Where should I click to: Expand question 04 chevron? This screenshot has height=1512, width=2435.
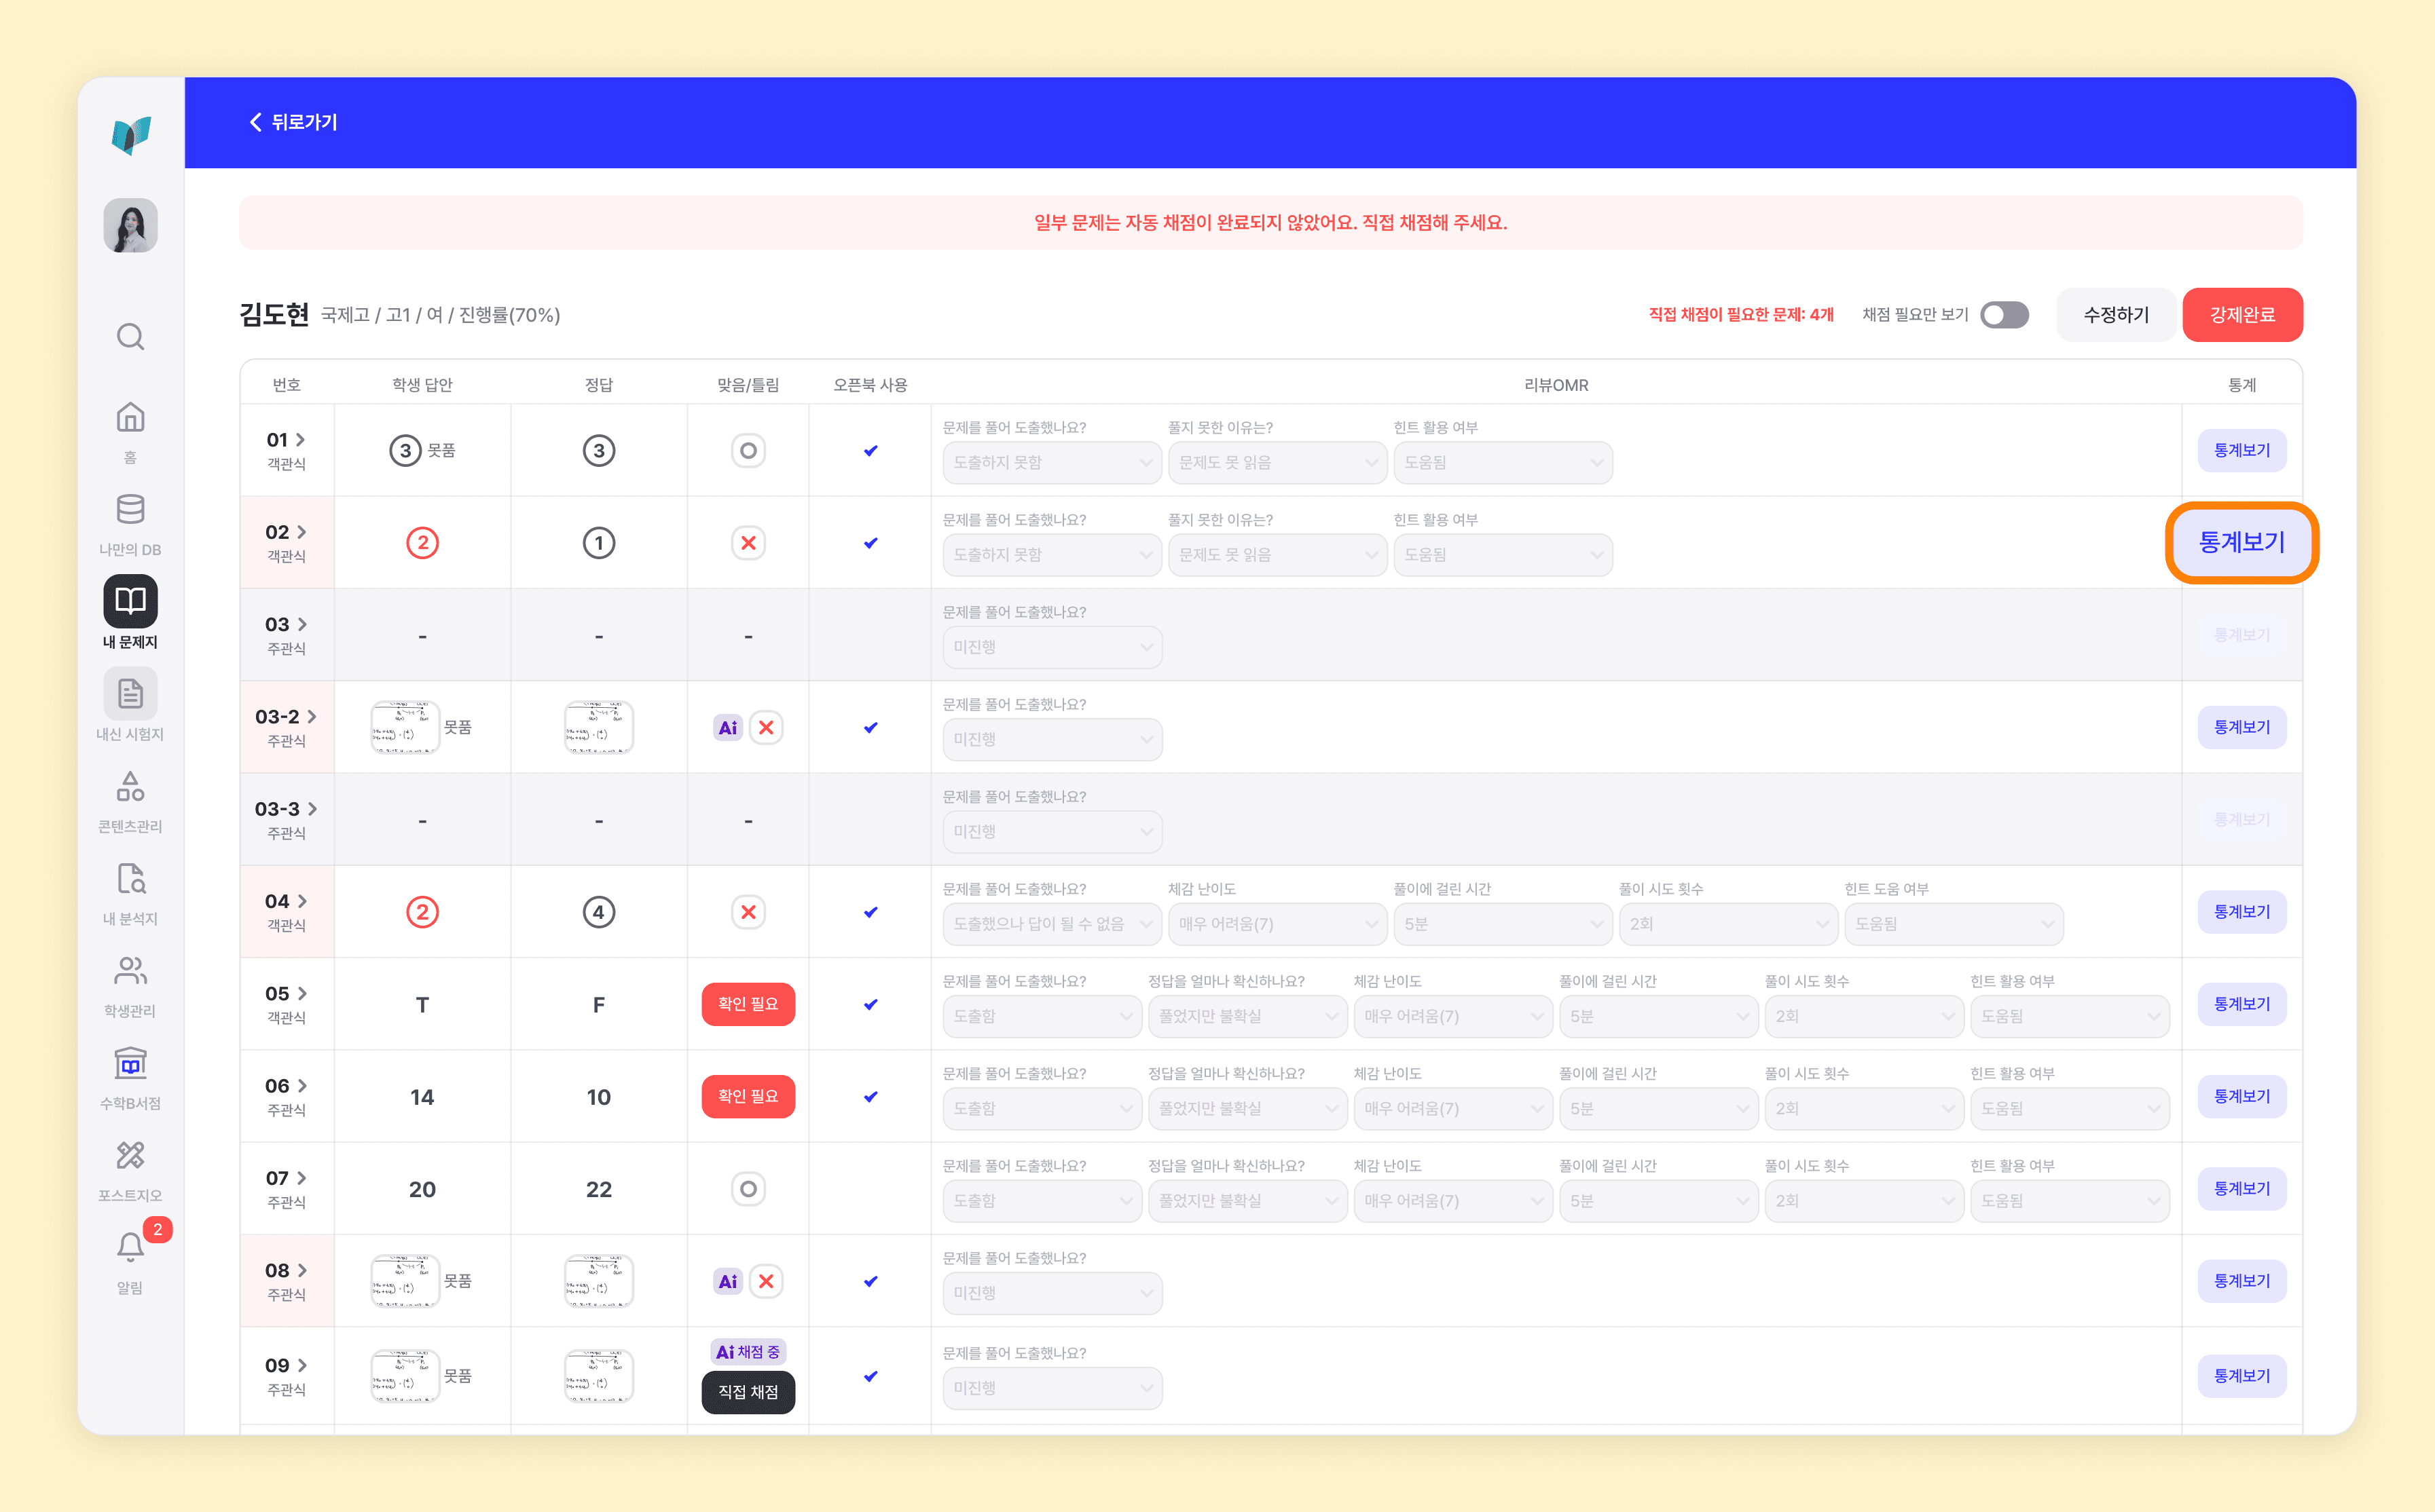tap(302, 901)
